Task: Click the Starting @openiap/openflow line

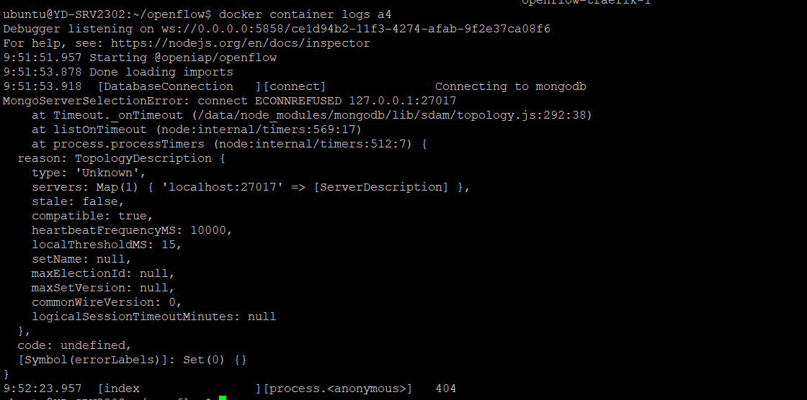Action: click(x=140, y=58)
